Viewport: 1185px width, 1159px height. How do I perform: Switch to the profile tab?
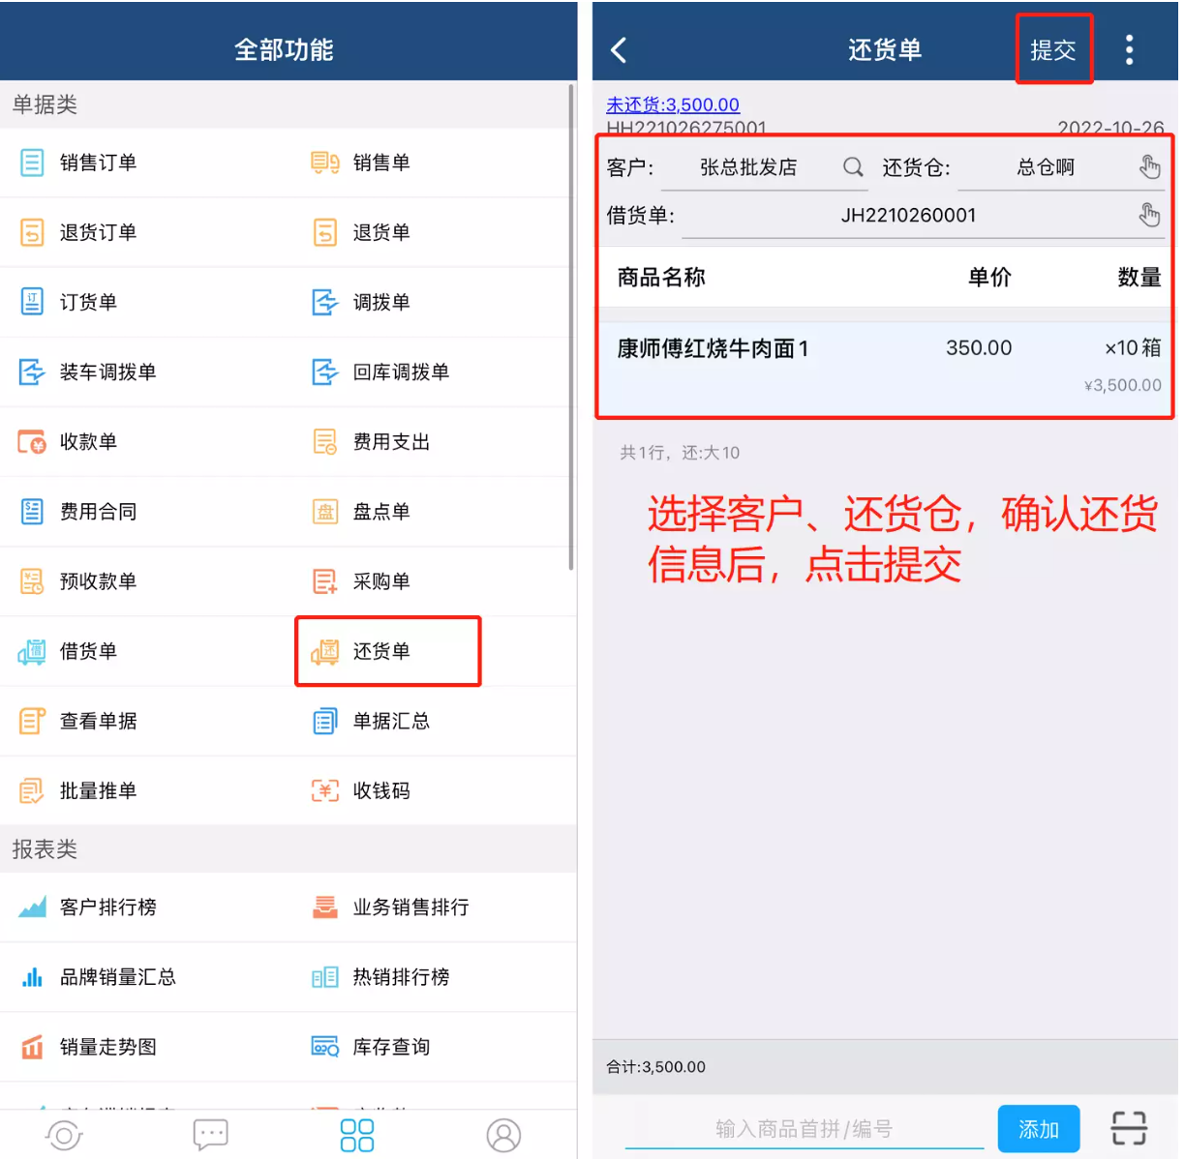click(503, 1134)
